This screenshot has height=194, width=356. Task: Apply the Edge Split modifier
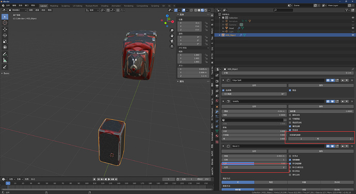coord(254,85)
